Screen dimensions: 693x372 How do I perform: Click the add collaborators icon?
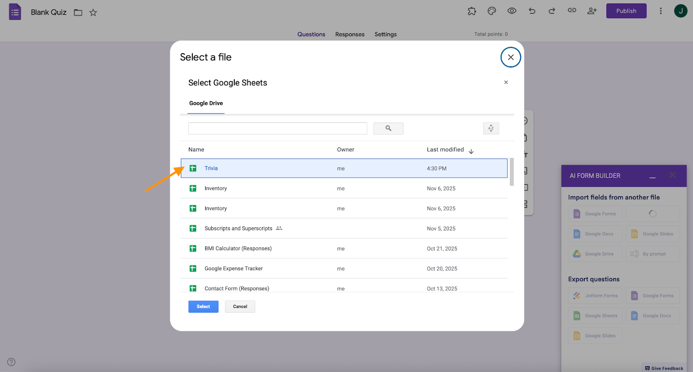(592, 11)
